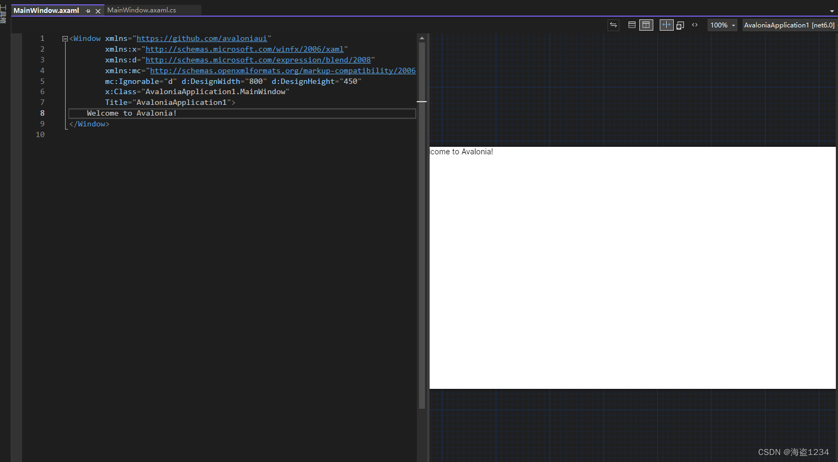Switch to horizontal split layout
Viewport: 838px width, 462px height.
pos(632,25)
